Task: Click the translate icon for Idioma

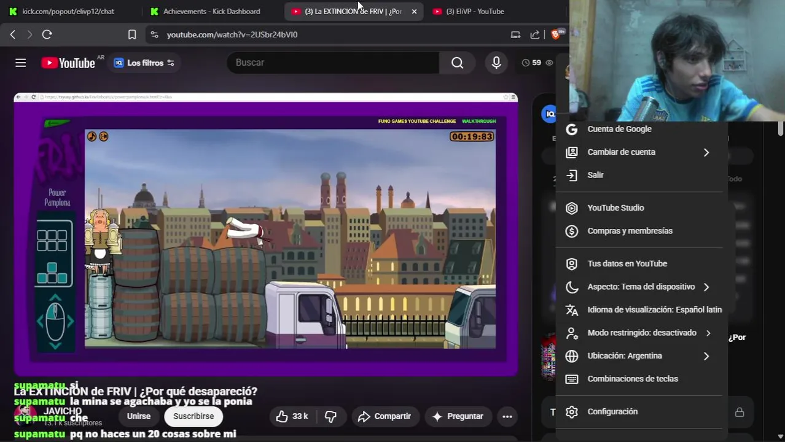Action: tap(572, 310)
